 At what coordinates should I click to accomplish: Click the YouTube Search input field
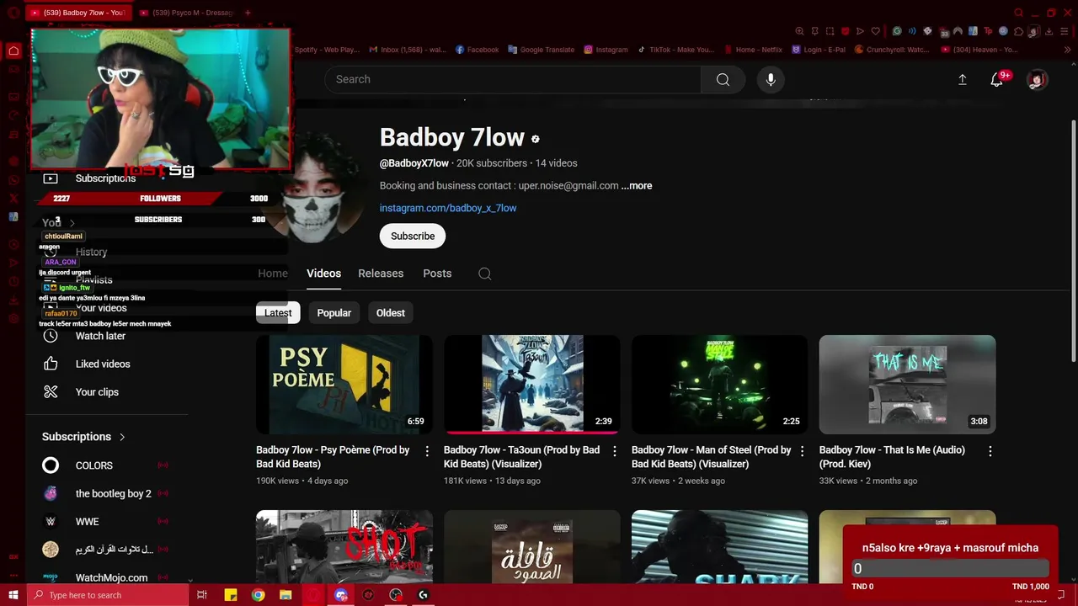coord(512,79)
